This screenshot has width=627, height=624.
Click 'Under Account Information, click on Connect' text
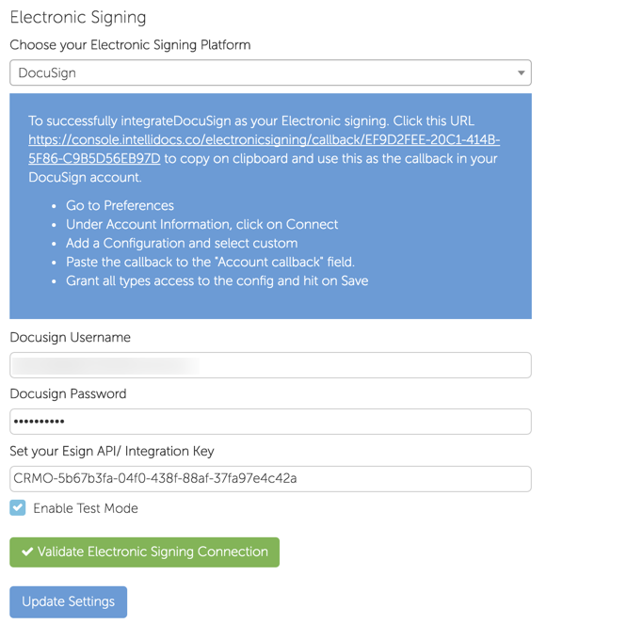pos(201,224)
